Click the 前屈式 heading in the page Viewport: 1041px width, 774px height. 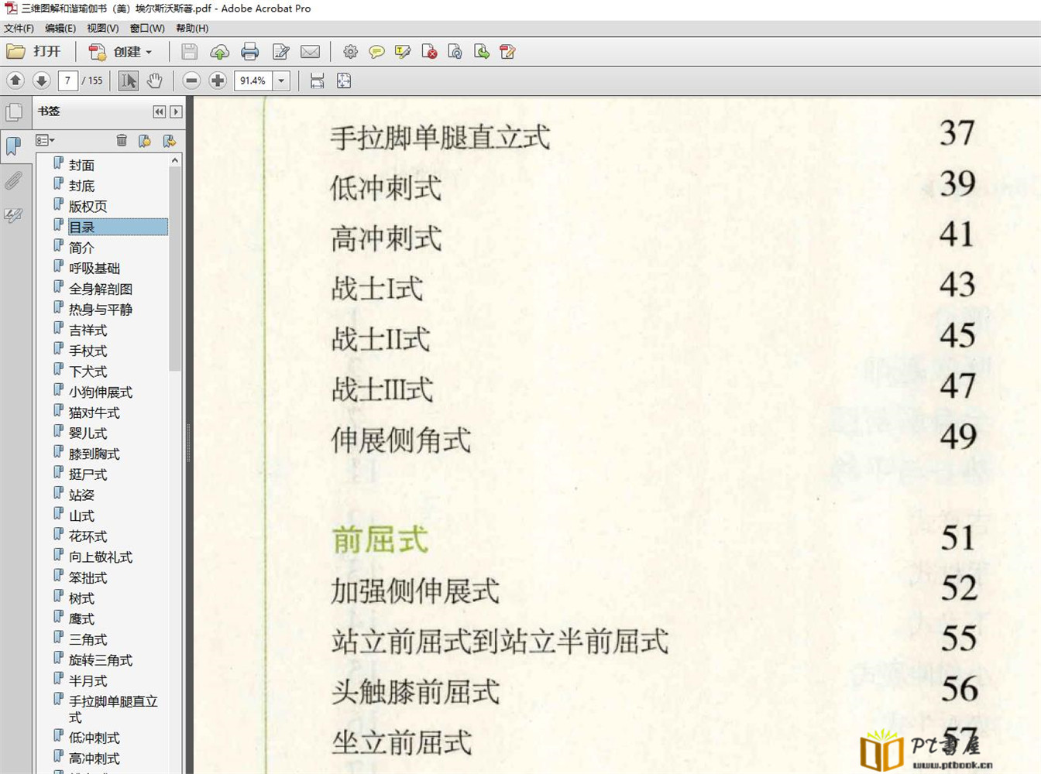point(380,539)
